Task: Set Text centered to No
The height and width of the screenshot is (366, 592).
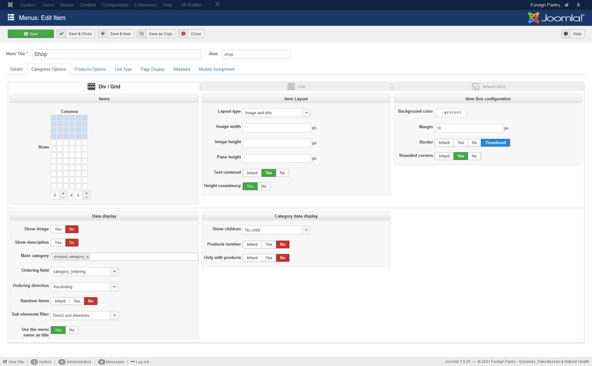Action: click(x=282, y=173)
